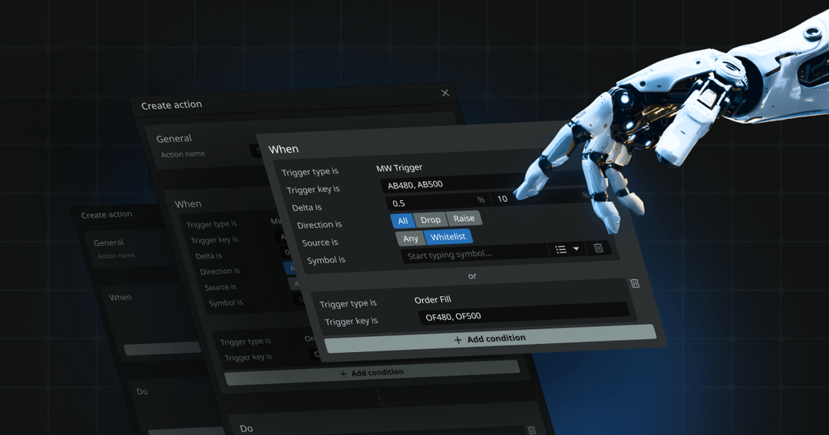Image resolution: width=829 pixels, height=435 pixels.
Task: Choose Any as the source
Action: [x=410, y=239]
